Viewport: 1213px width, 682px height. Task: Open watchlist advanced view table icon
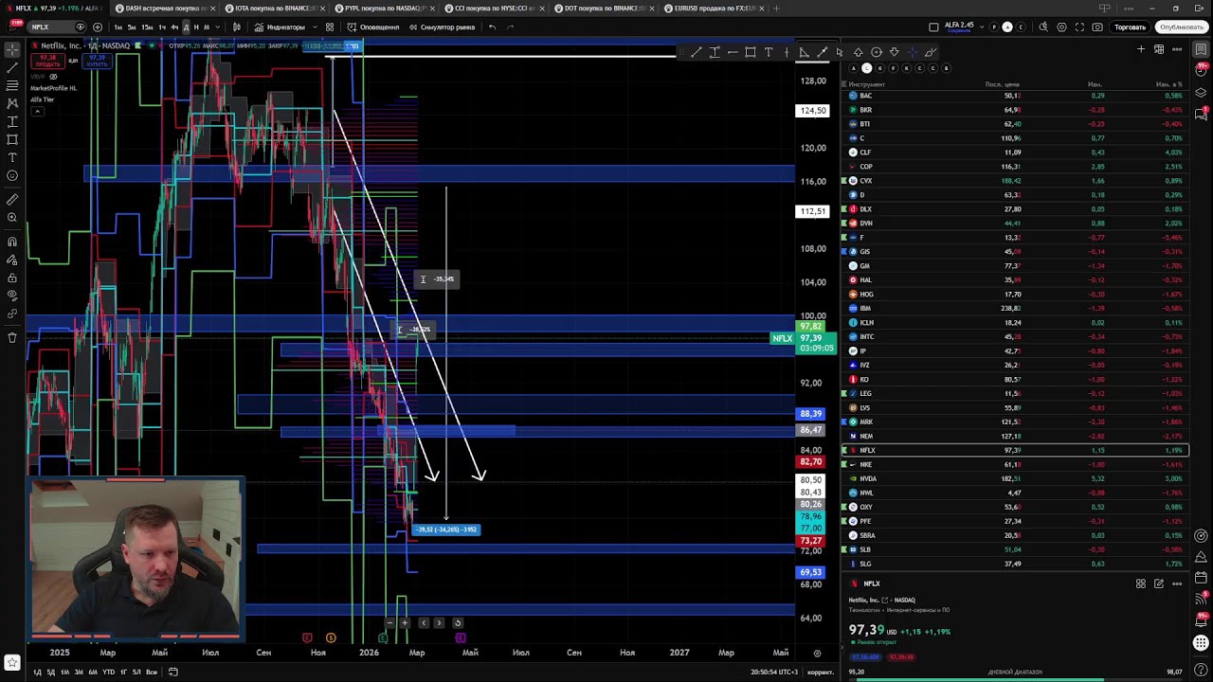point(1159,49)
